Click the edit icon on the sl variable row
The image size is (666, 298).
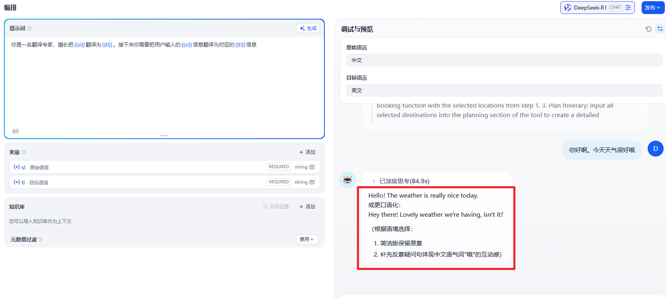point(312,167)
